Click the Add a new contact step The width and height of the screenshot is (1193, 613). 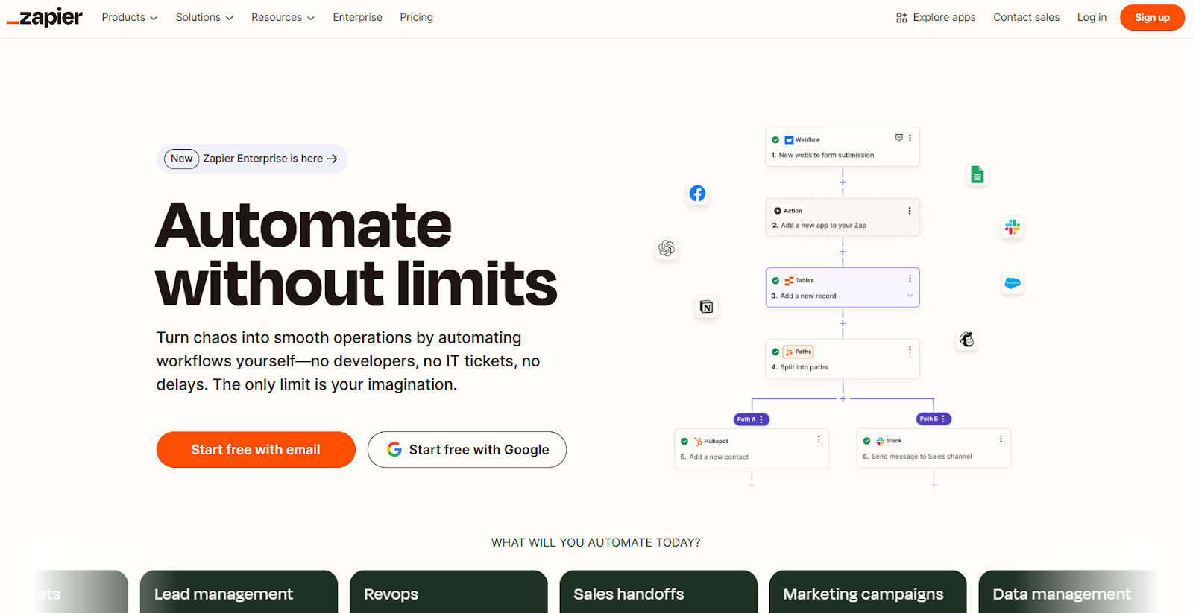point(752,448)
